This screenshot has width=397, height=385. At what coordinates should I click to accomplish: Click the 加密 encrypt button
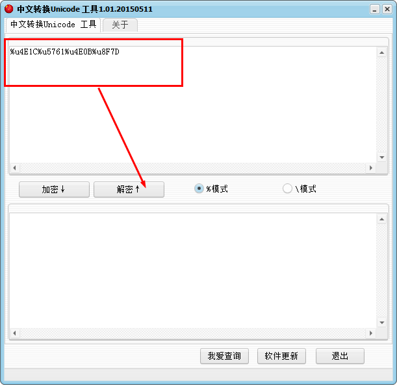click(x=54, y=189)
